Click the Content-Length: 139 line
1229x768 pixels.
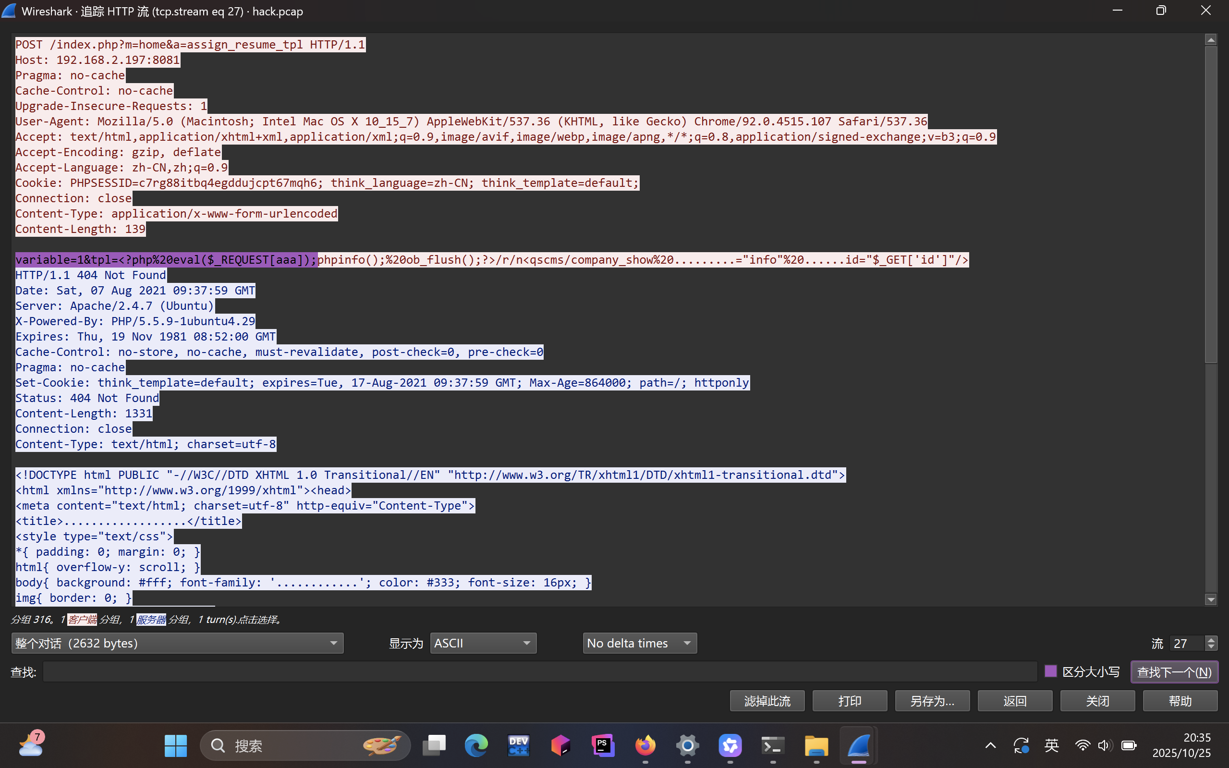pos(80,229)
